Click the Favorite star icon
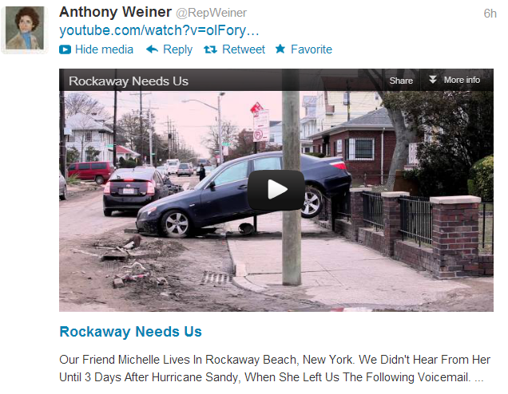The image size is (508, 394). 280,49
